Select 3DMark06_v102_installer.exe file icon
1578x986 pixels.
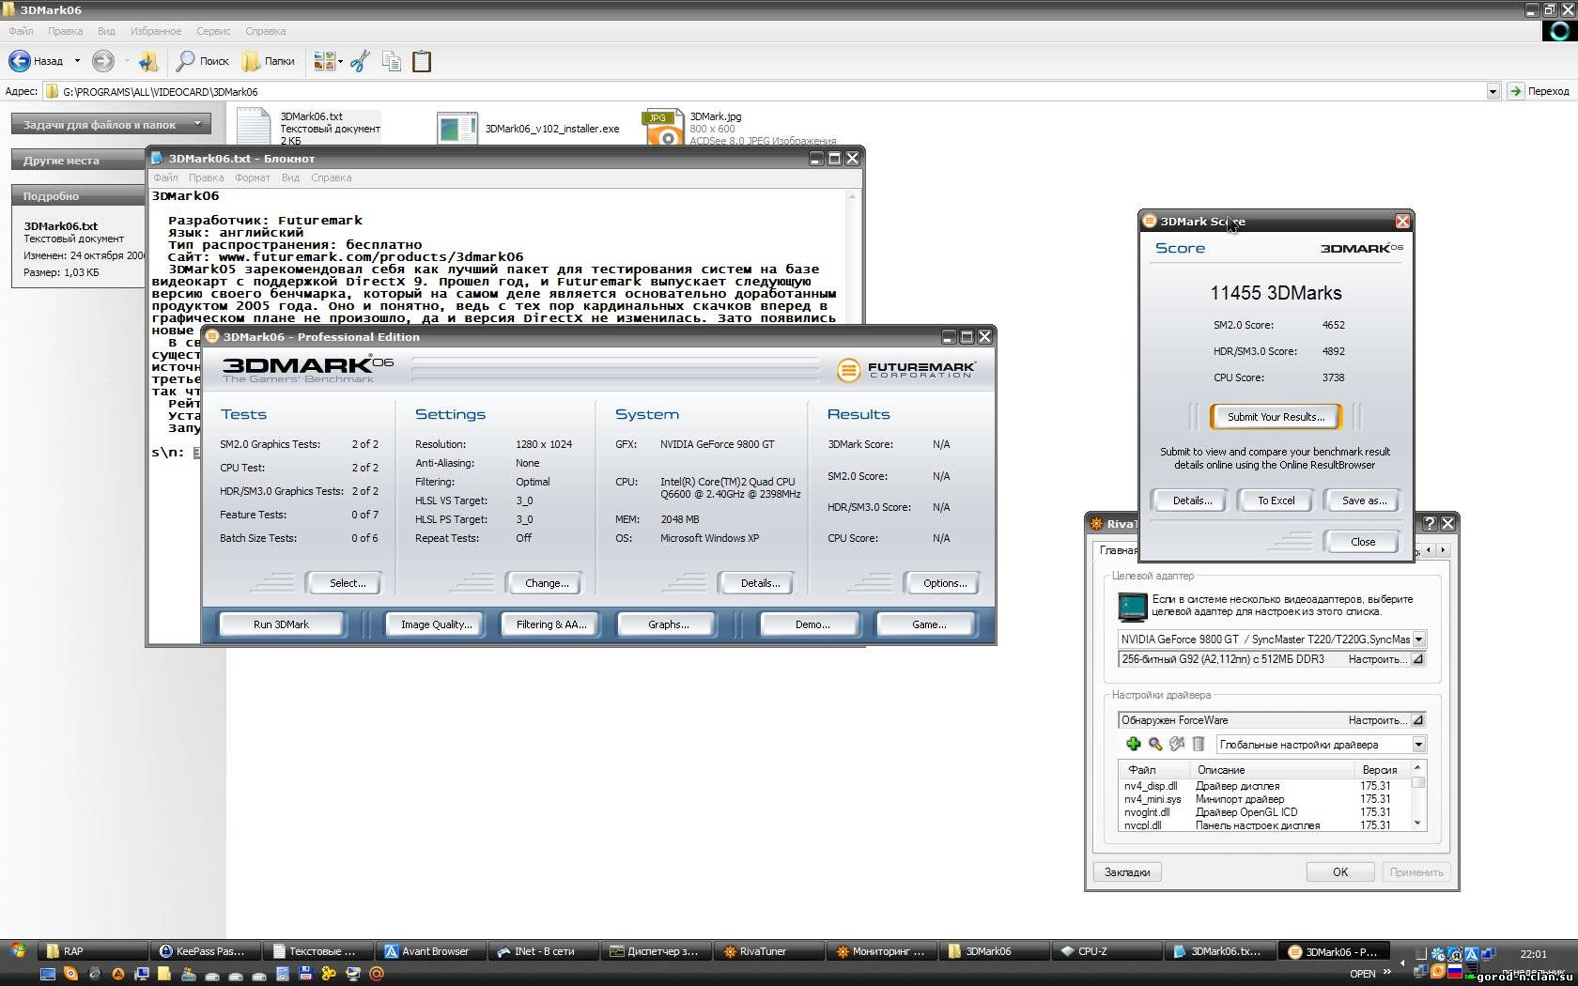click(x=457, y=128)
